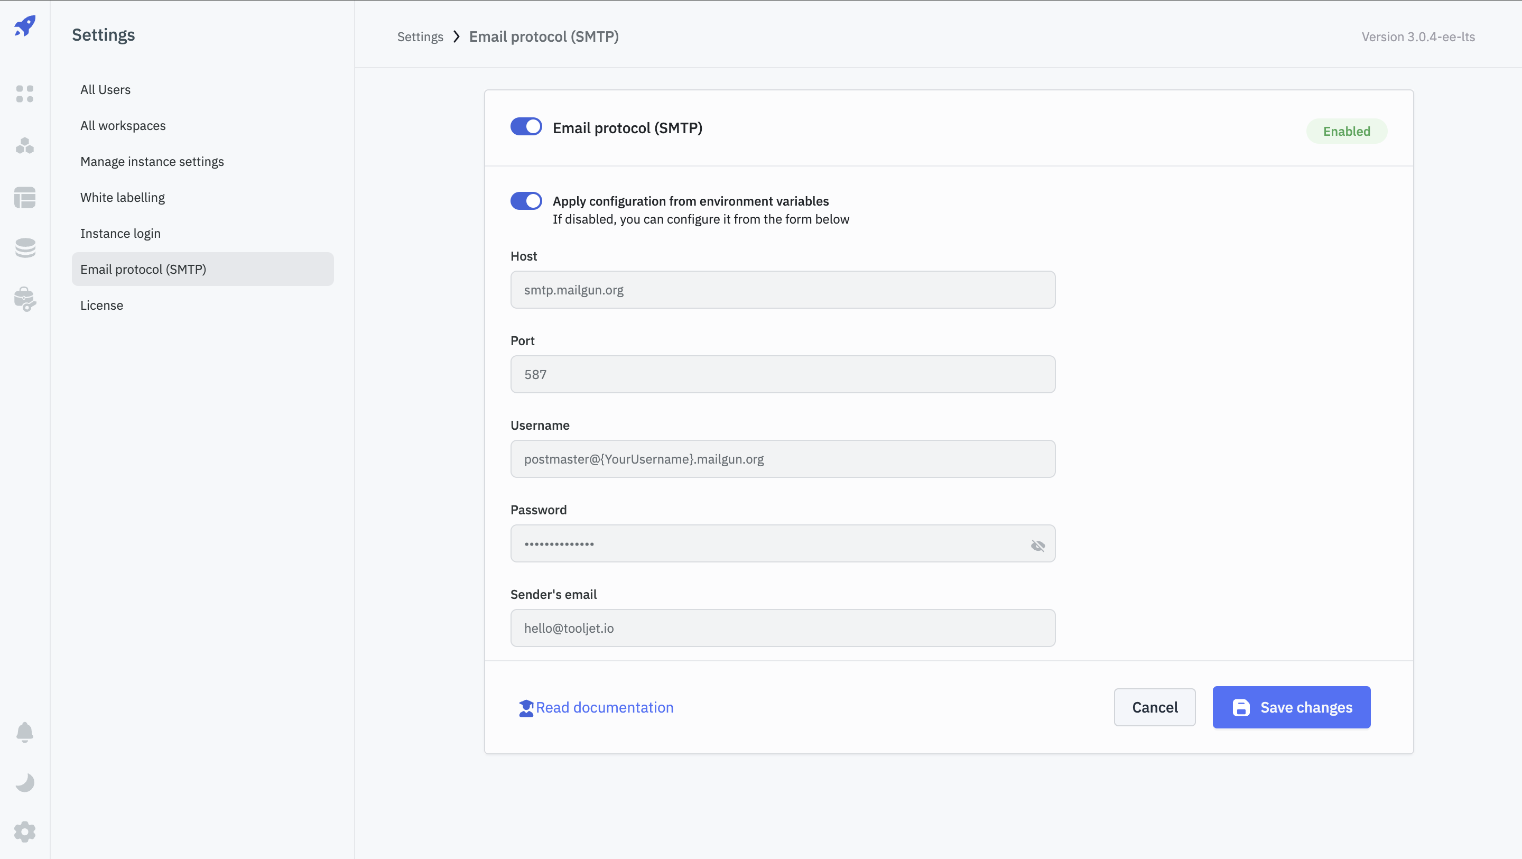This screenshot has width=1522, height=859.
Task: Toggle the Email protocol SMTP switch
Action: coord(526,126)
